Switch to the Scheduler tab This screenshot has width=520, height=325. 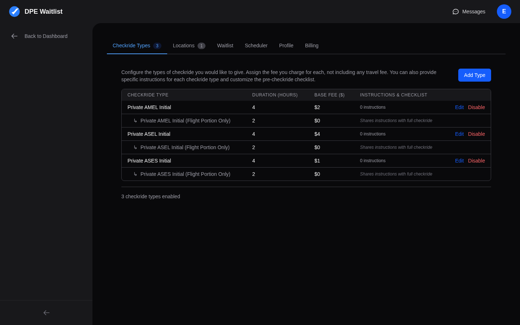256,45
